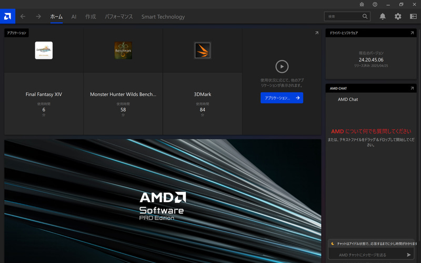The width and height of the screenshot is (421, 263).
Task: Click the 58 分 usage time value
Action: coord(123,109)
